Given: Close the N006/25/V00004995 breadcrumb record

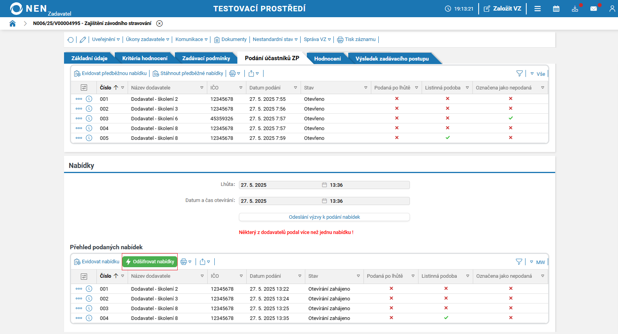Looking at the screenshot, I should [159, 23].
